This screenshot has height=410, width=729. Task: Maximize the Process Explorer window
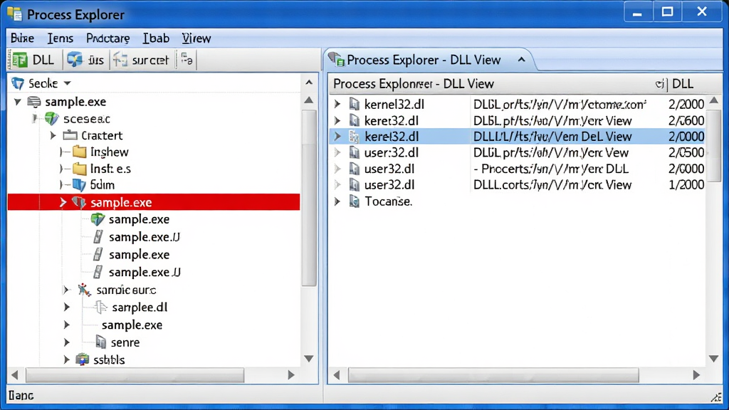[668, 12]
